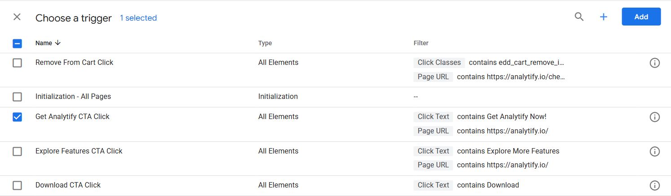Viewport: 671px width, 196px height.
Task: View info icon for Download CTA Click
Action: (x=654, y=185)
